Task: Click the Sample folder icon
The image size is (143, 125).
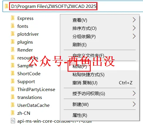Action: pos(13,66)
